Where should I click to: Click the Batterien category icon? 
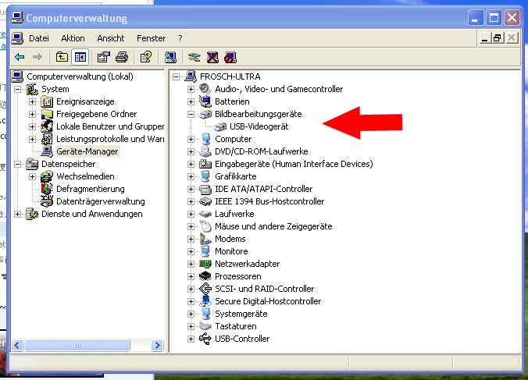tap(205, 101)
